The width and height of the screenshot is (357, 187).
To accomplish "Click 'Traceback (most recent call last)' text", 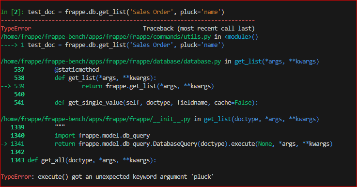I will pos(199,29).
